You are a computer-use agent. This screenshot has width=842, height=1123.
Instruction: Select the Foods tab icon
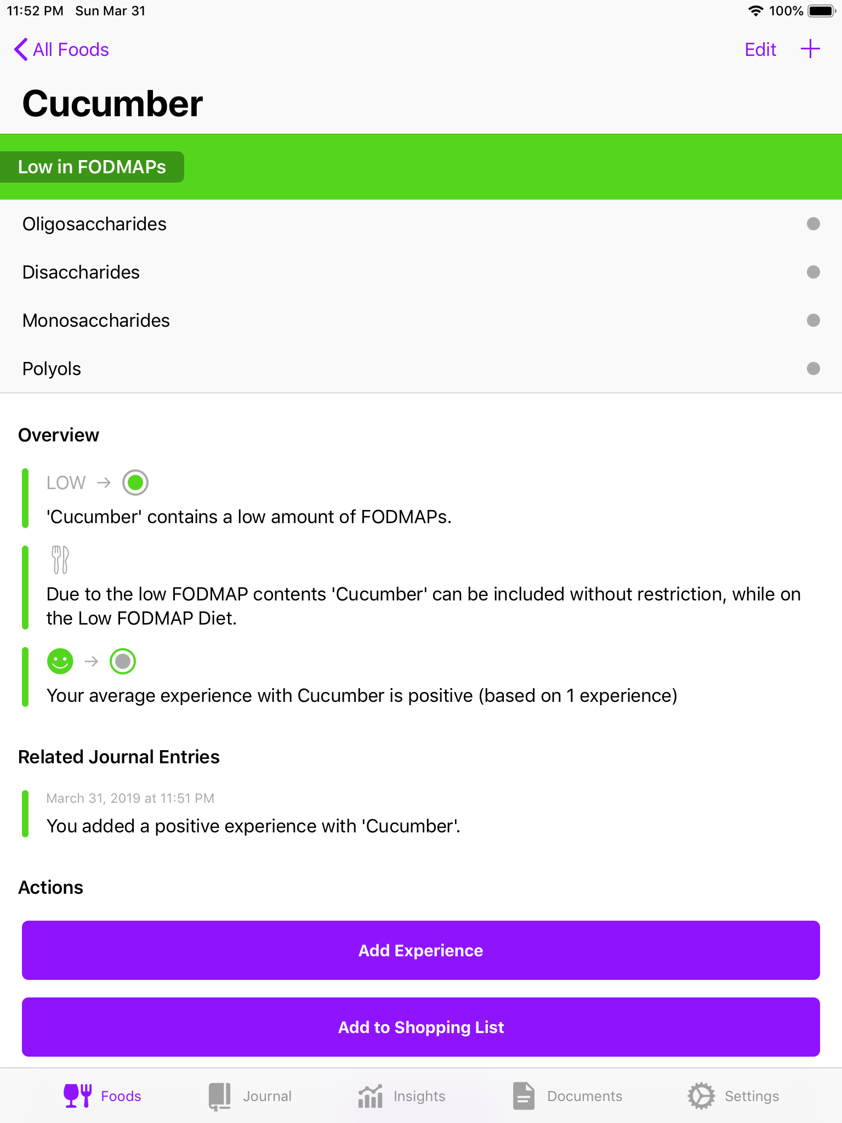[77, 1096]
